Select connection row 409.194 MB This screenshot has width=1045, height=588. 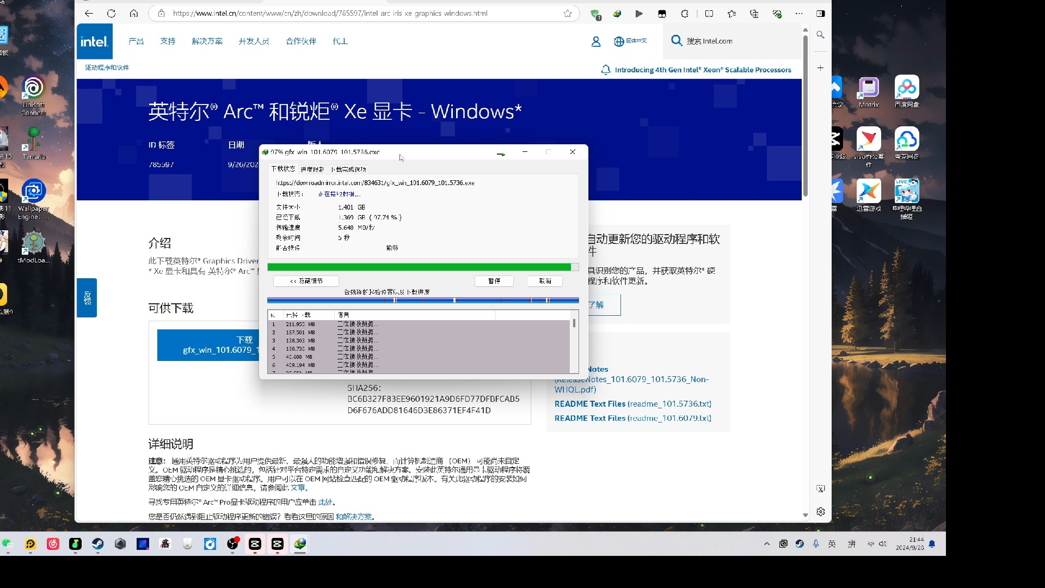(x=419, y=365)
